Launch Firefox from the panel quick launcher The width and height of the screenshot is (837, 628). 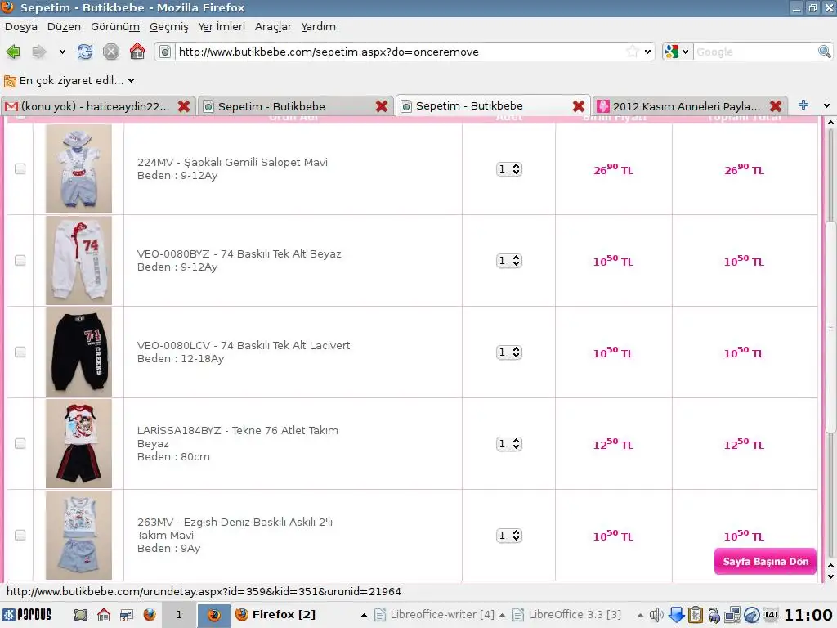(150, 615)
